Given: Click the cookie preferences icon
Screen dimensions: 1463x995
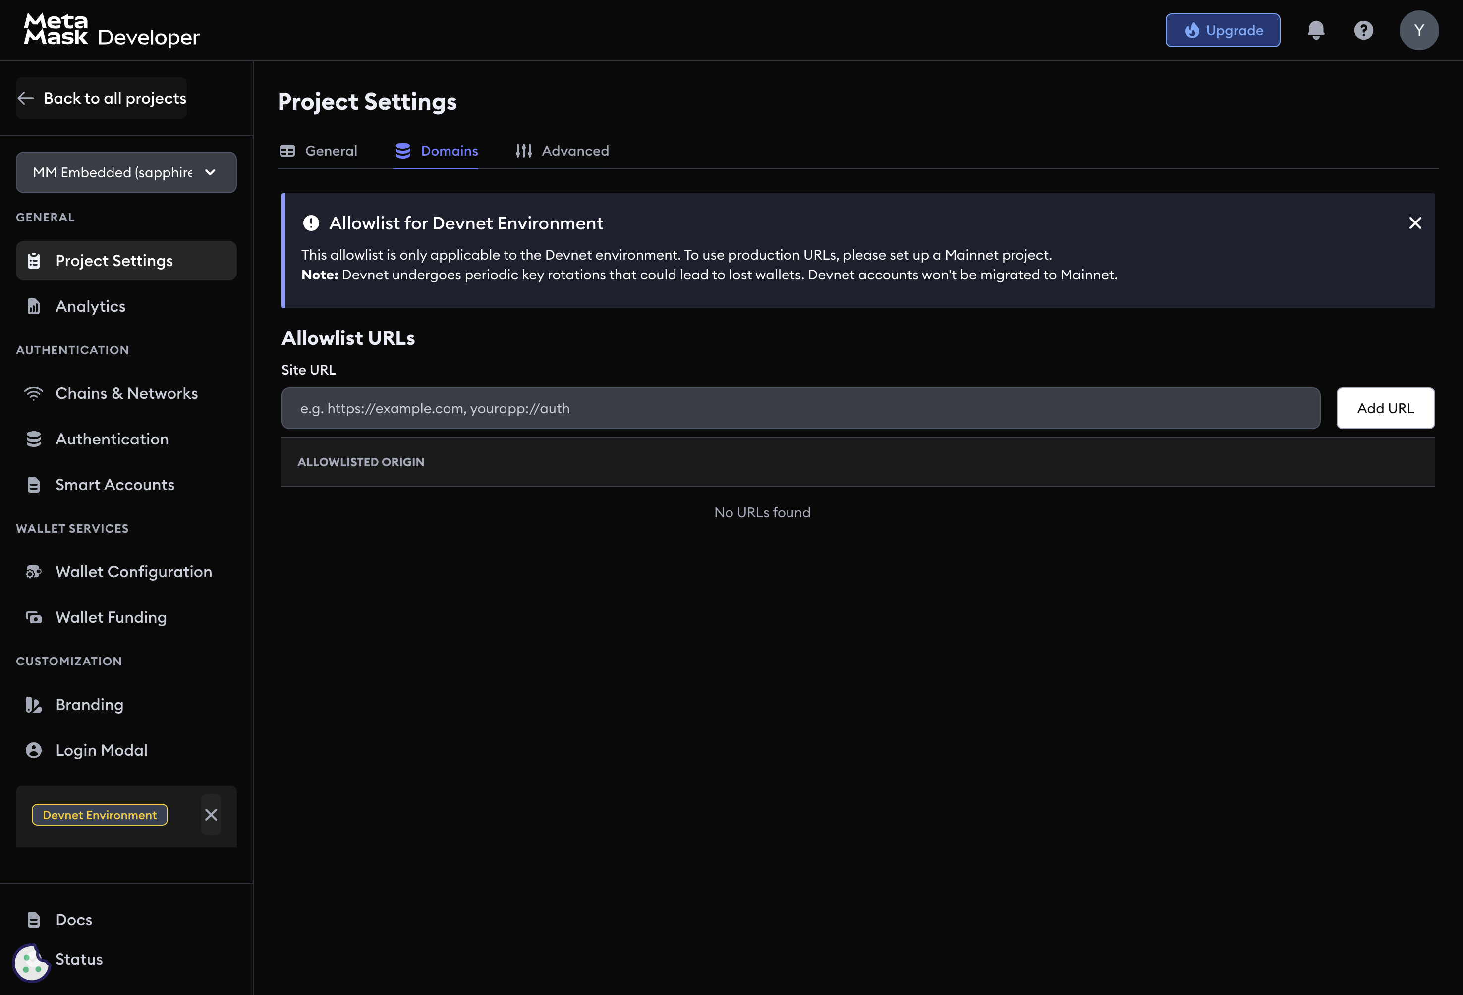Looking at the screenshot, I should [31, 963].
